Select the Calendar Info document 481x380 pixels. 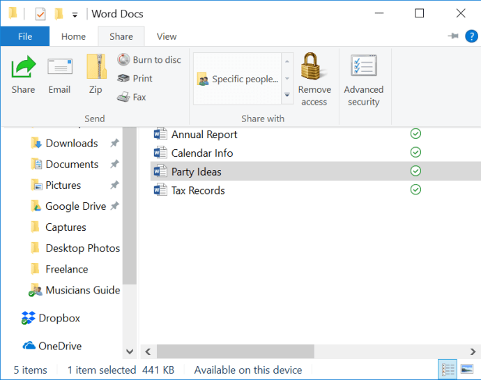pyautogui.click(x=315, y=153)
